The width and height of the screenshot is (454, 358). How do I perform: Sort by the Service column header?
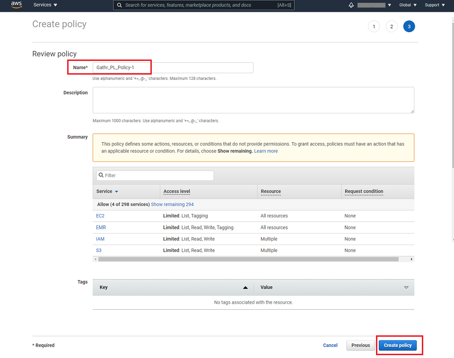[x=107, y=191]
